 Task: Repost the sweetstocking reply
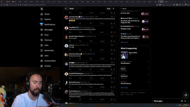(x=80, y=23)
